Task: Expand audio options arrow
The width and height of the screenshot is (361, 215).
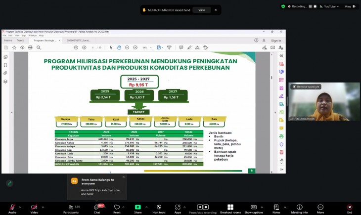Action: coord(20,207)
